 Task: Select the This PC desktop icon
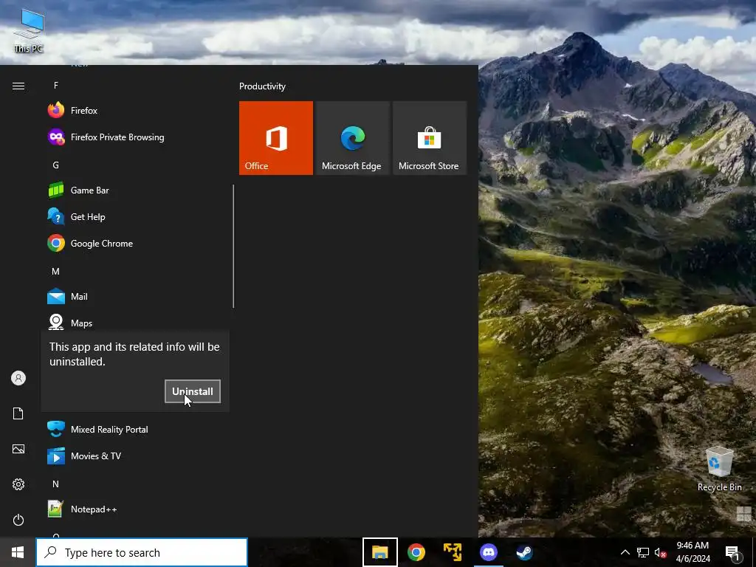tap(29, 31)
